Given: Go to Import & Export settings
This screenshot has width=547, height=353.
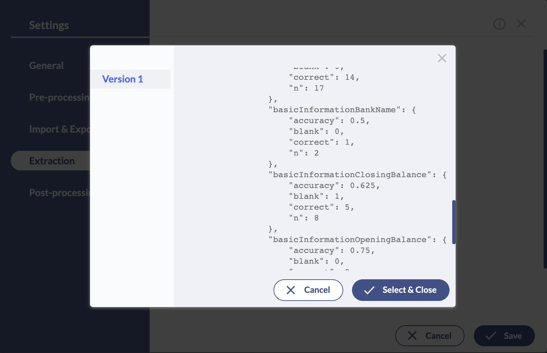Looking at the screenshot, I should pos(60,129).
